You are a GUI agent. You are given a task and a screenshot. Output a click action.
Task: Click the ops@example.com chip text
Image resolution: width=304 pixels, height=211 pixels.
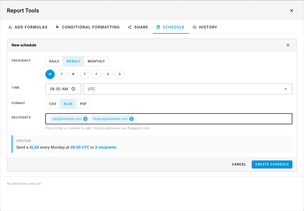click(67, 119)
